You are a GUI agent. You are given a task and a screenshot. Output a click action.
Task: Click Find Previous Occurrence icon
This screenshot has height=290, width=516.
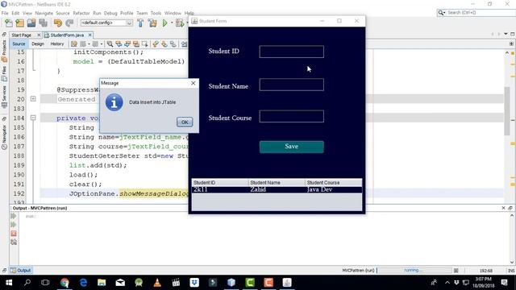coord(119,43)
